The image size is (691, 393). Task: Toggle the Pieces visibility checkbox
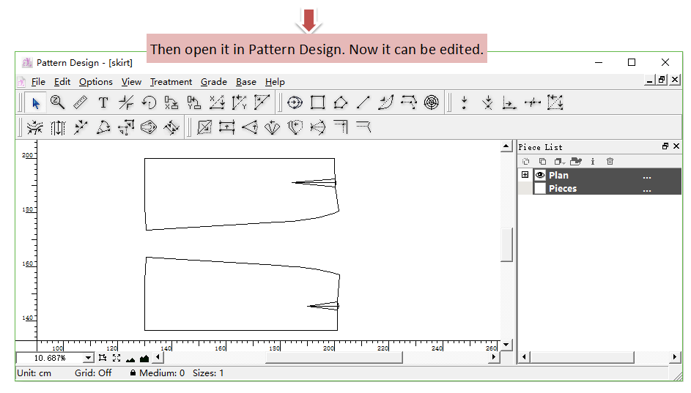(x=540, y=188)
